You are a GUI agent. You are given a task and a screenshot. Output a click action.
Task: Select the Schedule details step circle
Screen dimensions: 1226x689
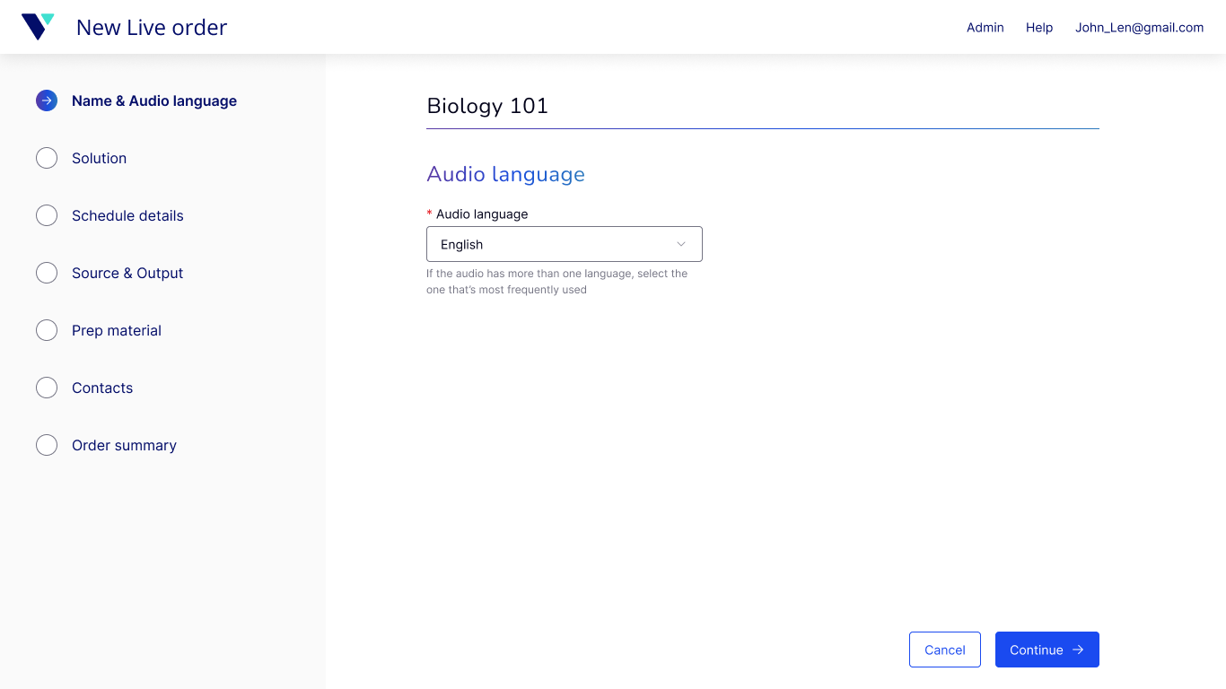point(47,215)
